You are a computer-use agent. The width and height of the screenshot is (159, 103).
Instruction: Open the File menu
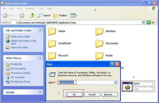tap(4, 8)
